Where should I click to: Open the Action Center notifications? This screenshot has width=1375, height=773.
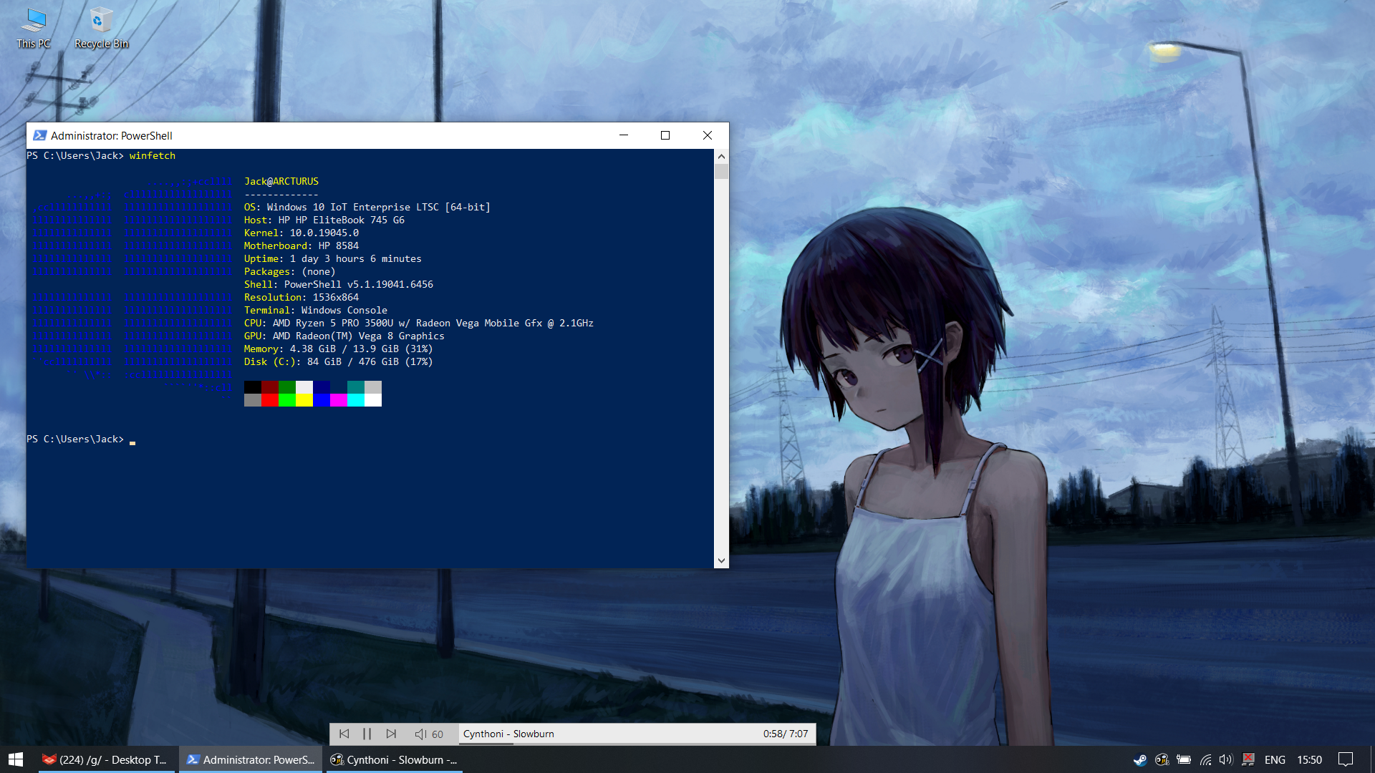click(1346, 760)
